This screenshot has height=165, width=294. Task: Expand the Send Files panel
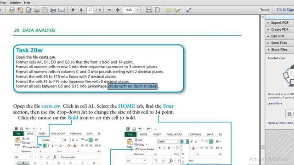coord(280,43)
